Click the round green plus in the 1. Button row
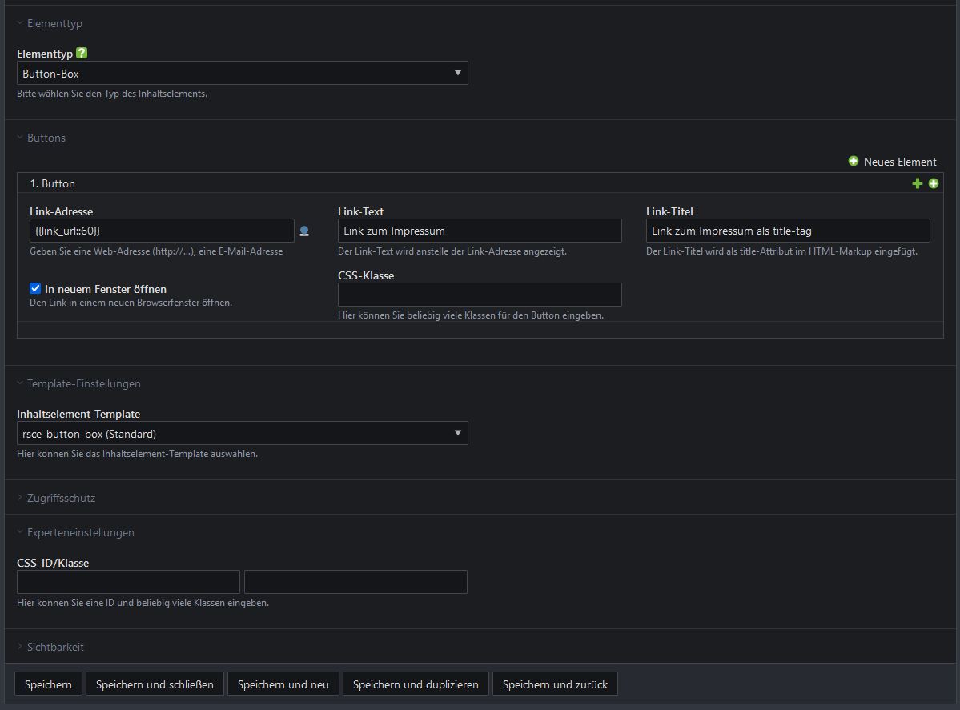 934,183
